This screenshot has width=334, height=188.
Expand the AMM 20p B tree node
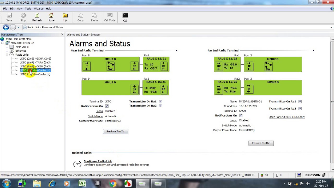7,47
